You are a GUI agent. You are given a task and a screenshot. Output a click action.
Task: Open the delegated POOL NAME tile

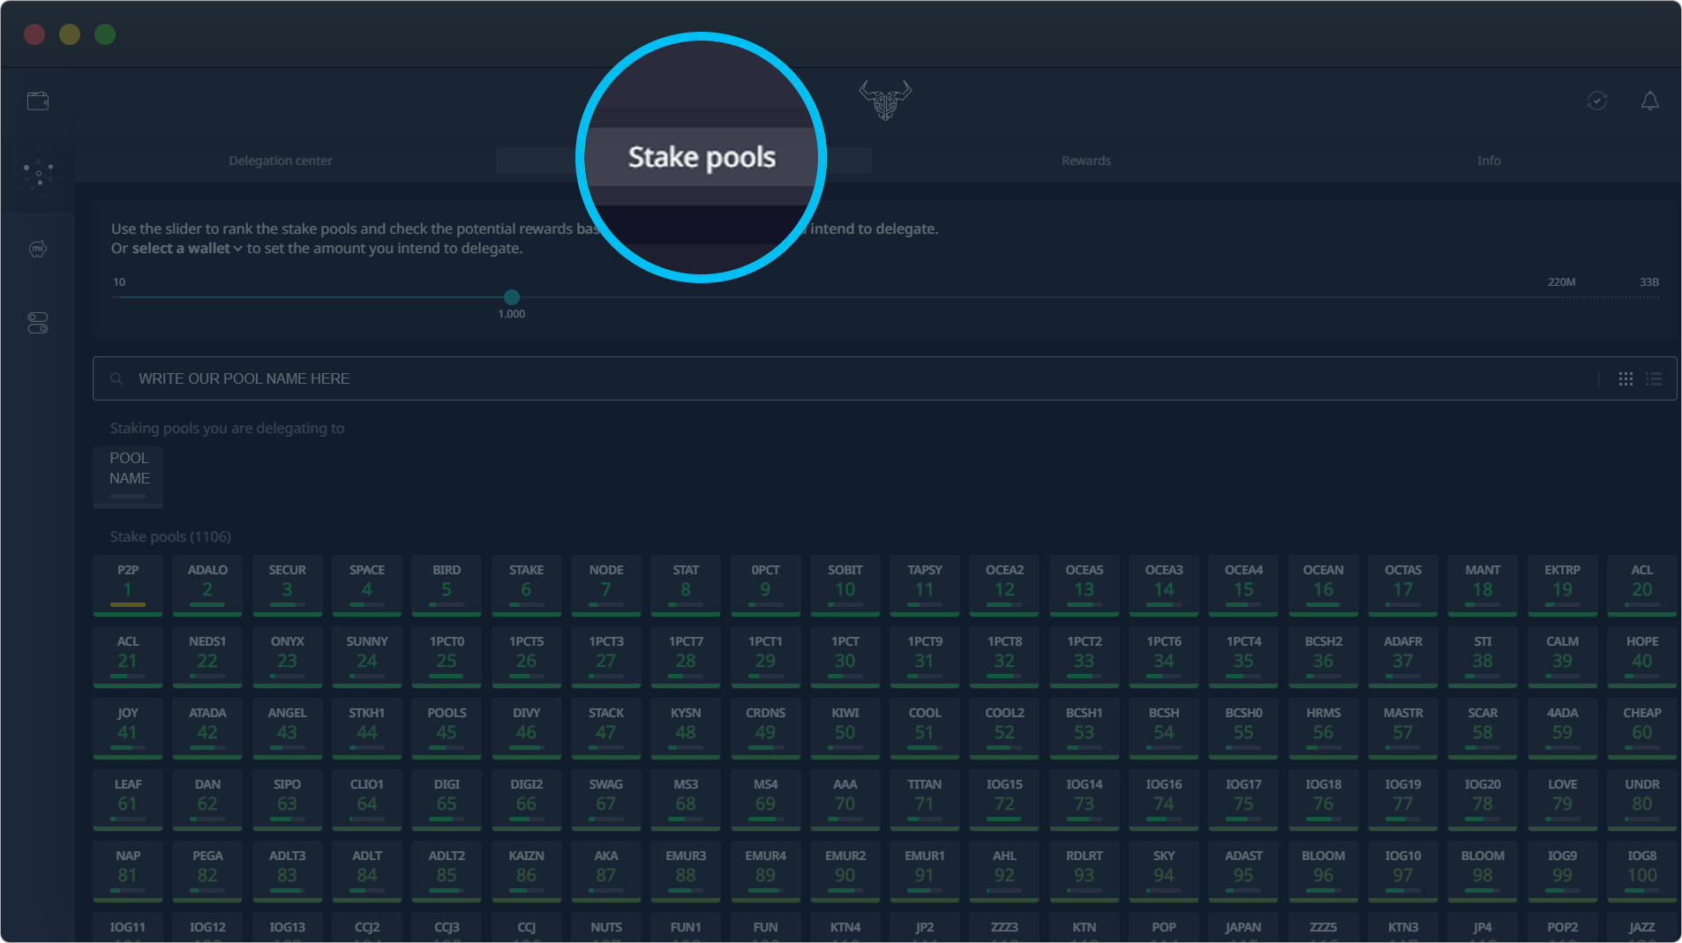point(128,477)
